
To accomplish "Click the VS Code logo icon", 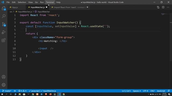I will click(x=3, y=2).
